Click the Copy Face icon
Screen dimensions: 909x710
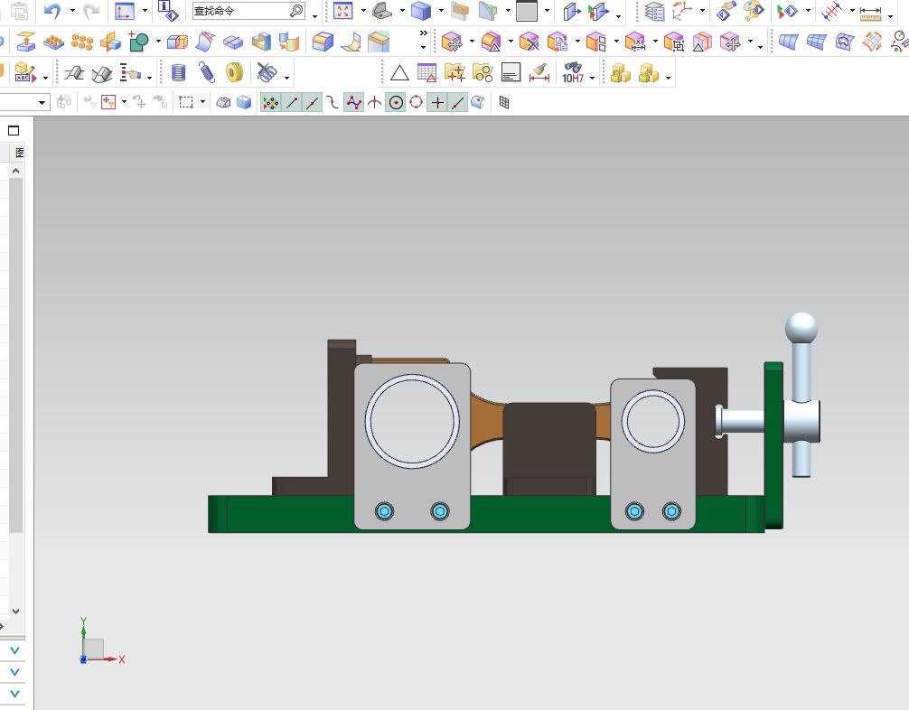pyautogui.click(x=558, y=42)
